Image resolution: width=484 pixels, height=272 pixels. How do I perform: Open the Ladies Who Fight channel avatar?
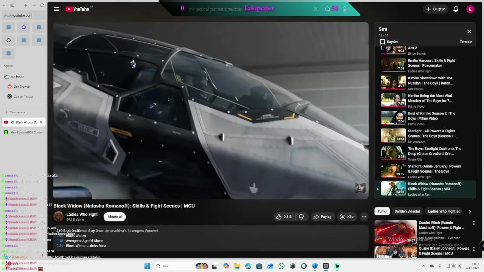coord(59,216)
